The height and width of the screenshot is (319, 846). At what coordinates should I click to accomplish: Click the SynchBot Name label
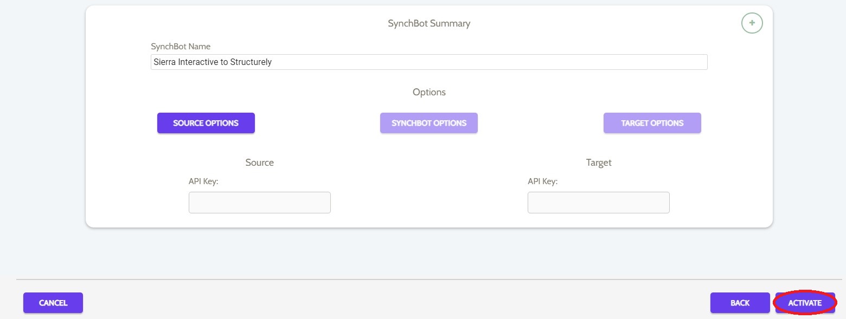pos(181,47)
